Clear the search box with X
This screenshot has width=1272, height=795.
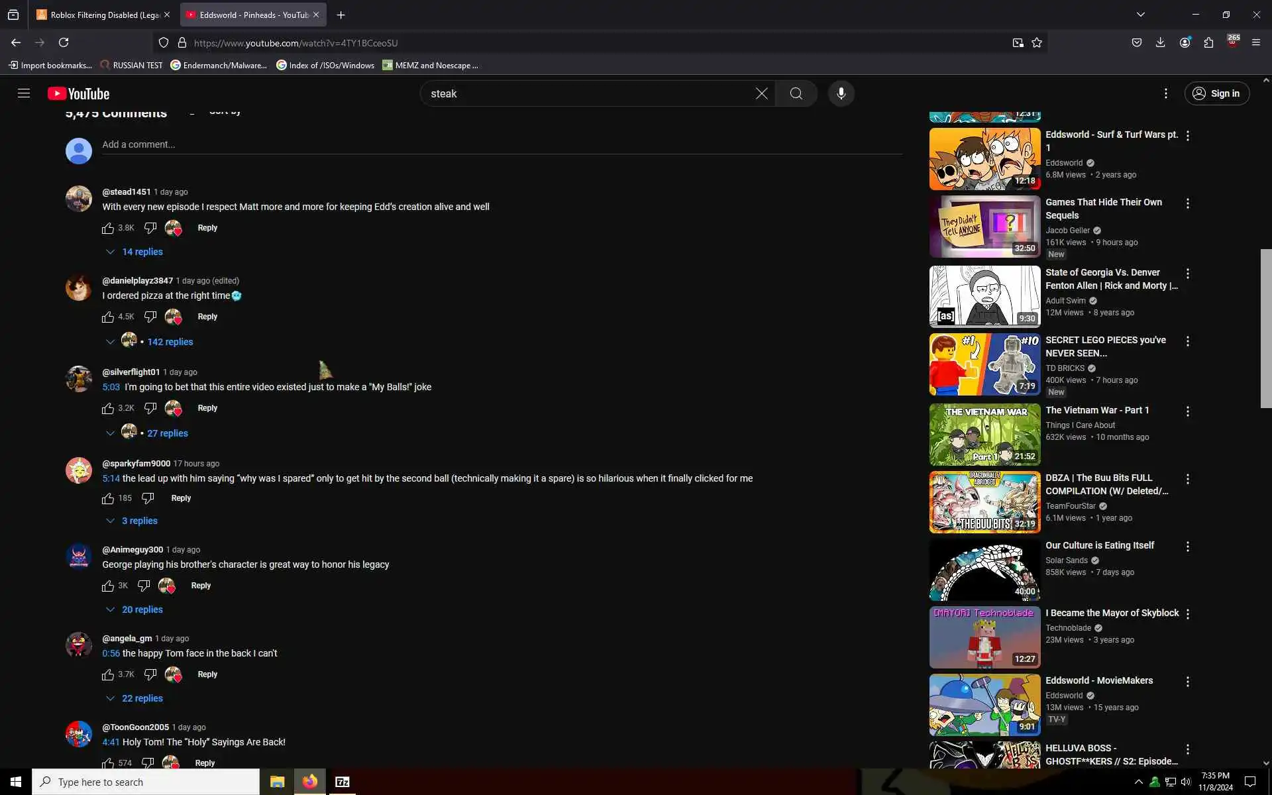tap(761, 93)
